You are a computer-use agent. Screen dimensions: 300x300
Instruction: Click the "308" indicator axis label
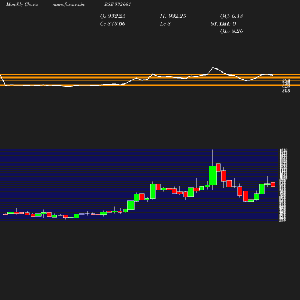pos(286,91)
